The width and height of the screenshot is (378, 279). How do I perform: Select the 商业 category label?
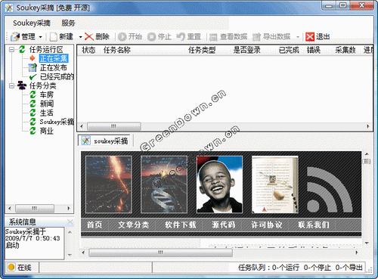(47, 131)
